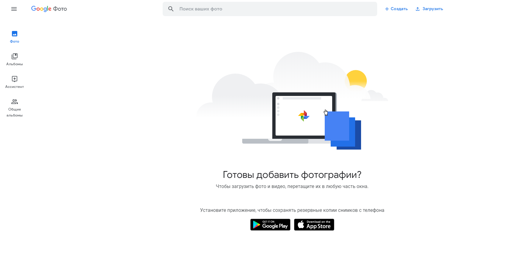Open Альбомы from the sidebar

click(x=15, y=56)
